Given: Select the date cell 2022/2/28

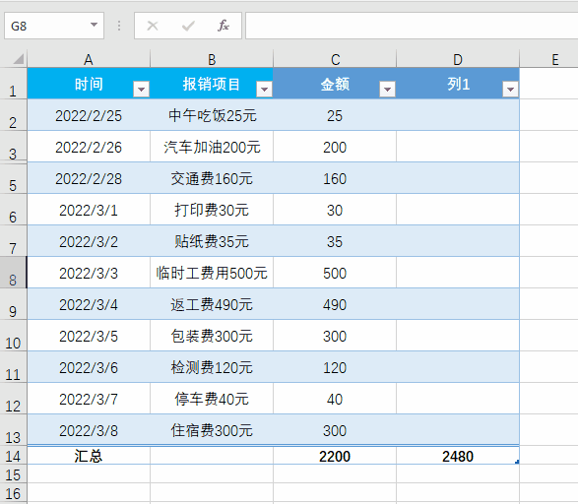Looking at the screenshot, I should pyautogui.click(x=89, y=178).
